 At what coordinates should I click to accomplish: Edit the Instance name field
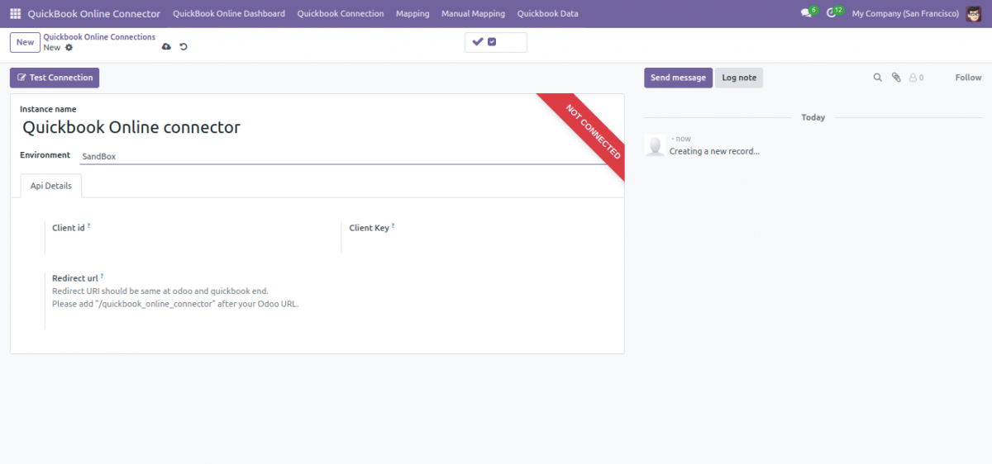[277, 128]
